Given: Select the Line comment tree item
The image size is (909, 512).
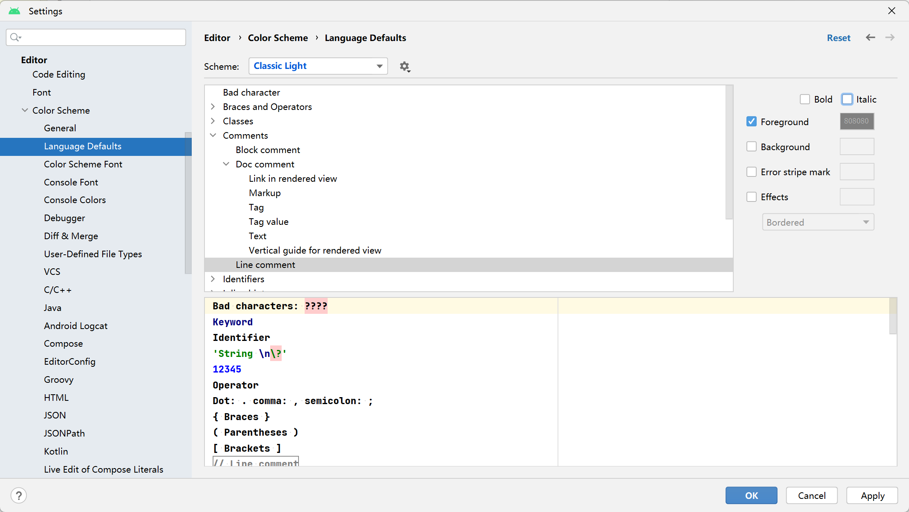Looking at the screenshot, I should point(468,265).
